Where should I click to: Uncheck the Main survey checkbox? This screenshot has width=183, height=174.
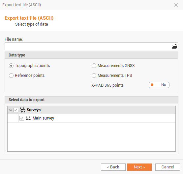tap(22, 118)
